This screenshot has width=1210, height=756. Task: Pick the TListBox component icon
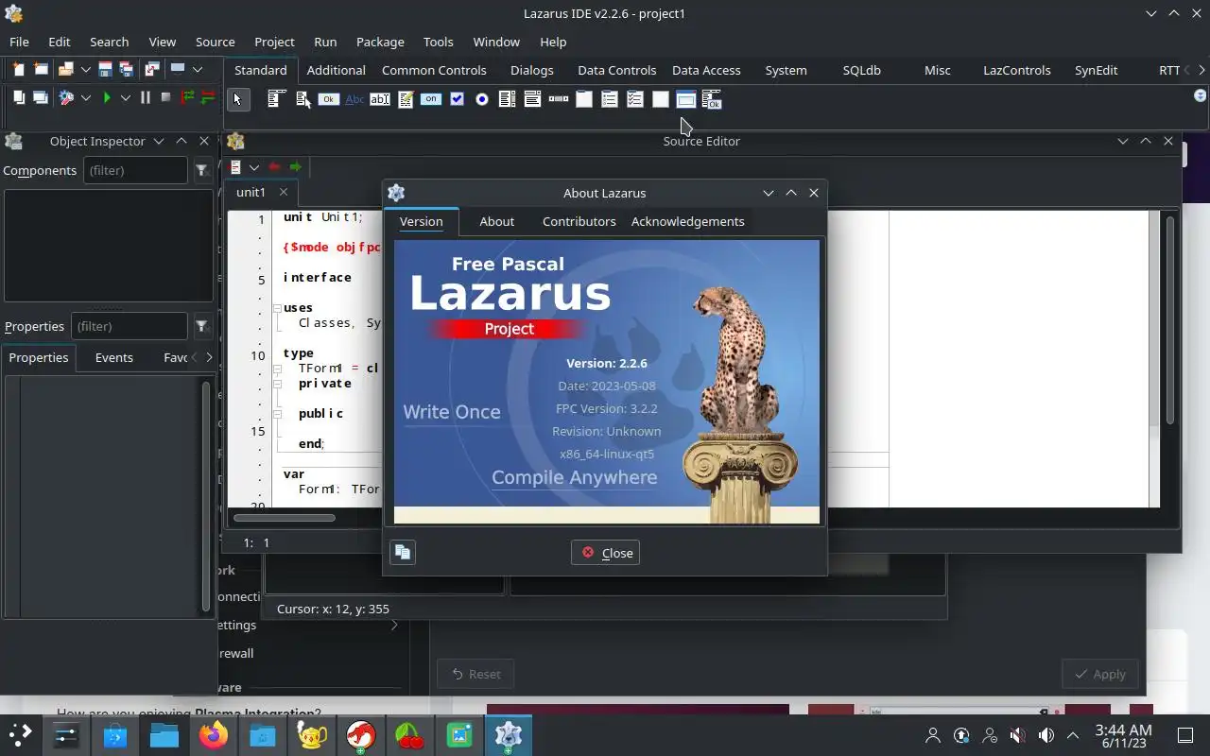coord(508,99)
